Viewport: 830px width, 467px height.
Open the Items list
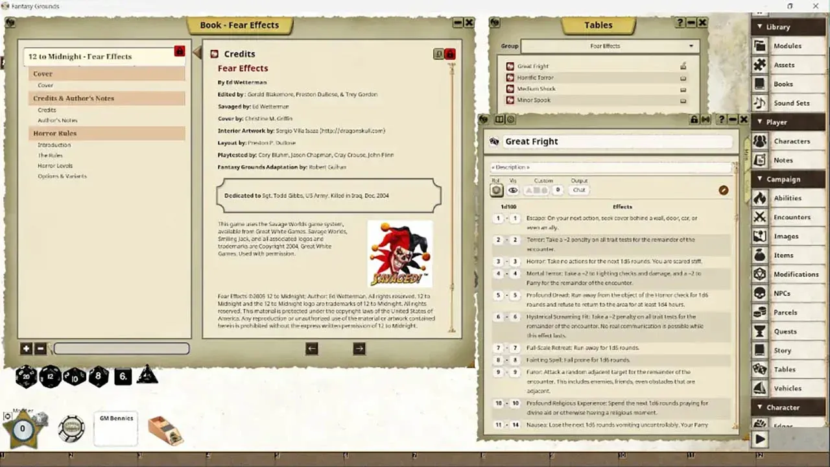click(x=788, y=255)
